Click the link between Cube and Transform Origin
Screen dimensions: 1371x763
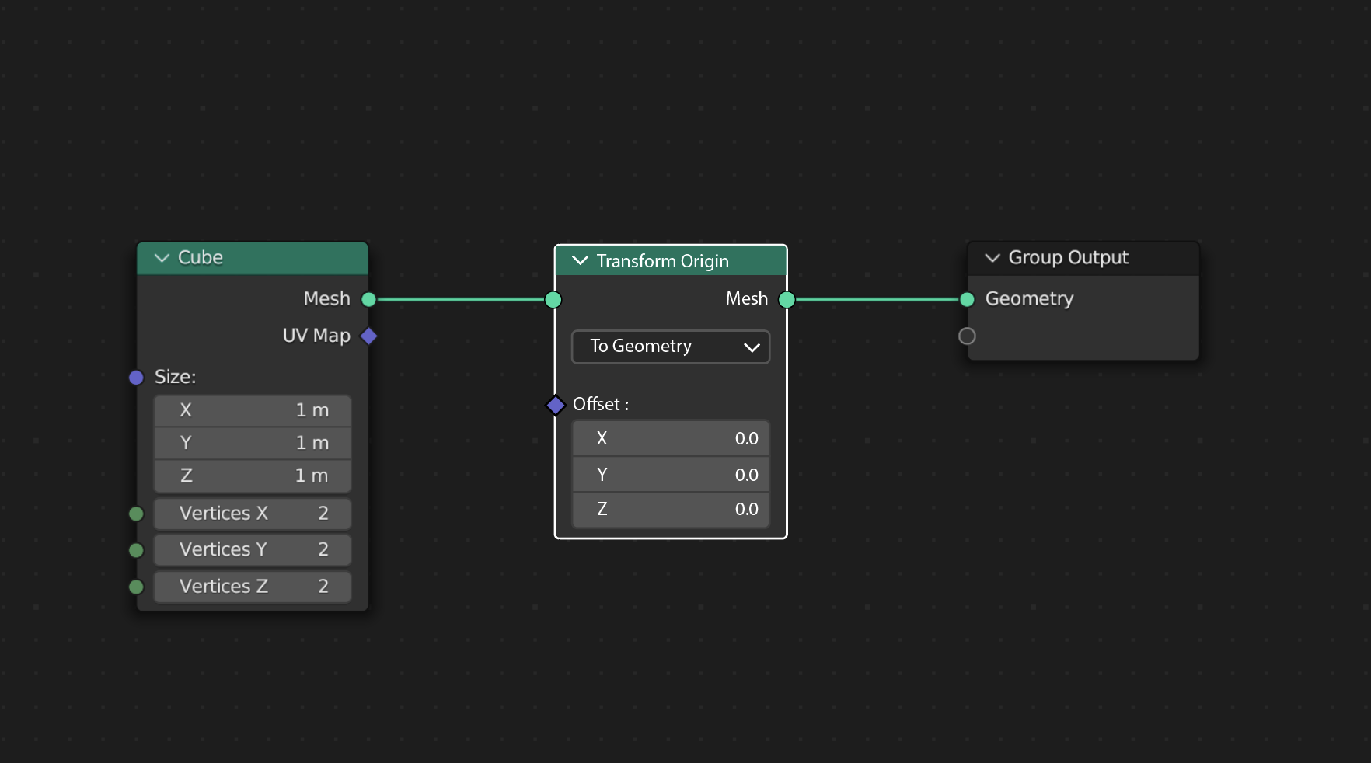click(x=461, y=299)
